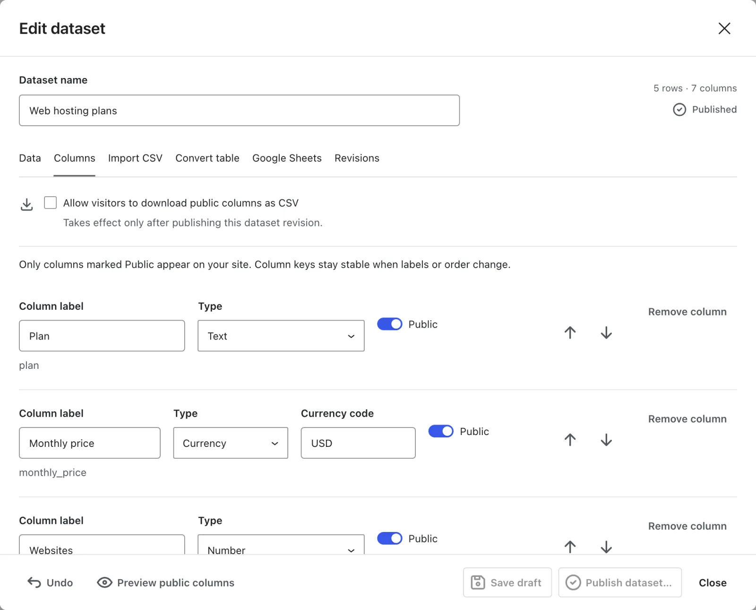Click the '5 rows · 7 columns' text

pos(695,88)
